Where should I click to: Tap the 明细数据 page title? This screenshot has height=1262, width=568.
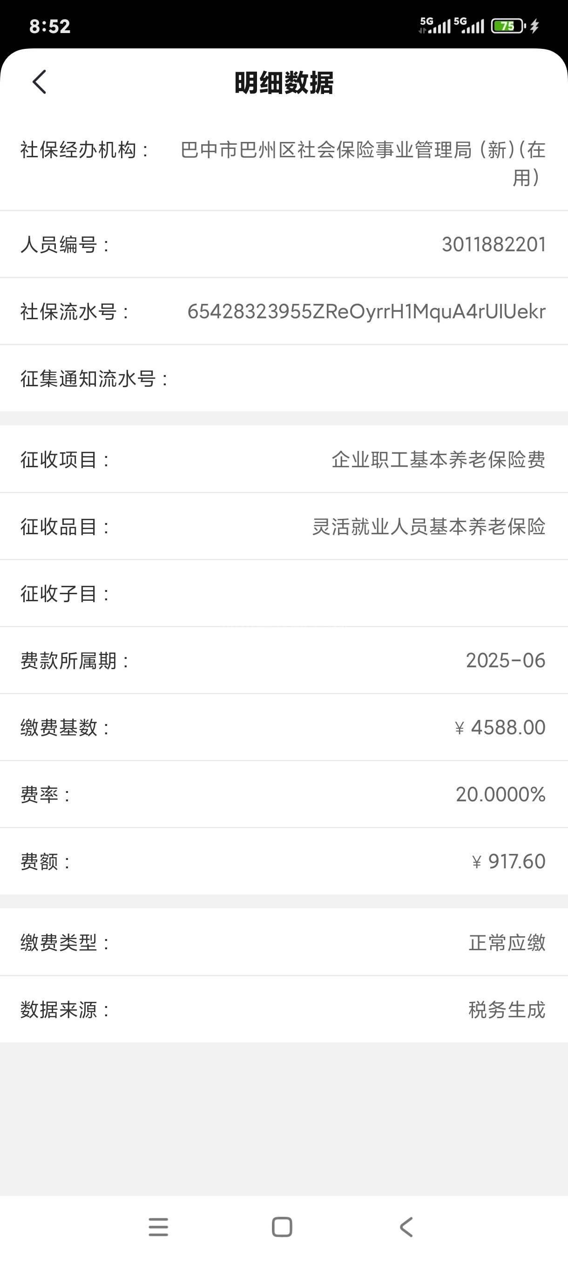284,83
